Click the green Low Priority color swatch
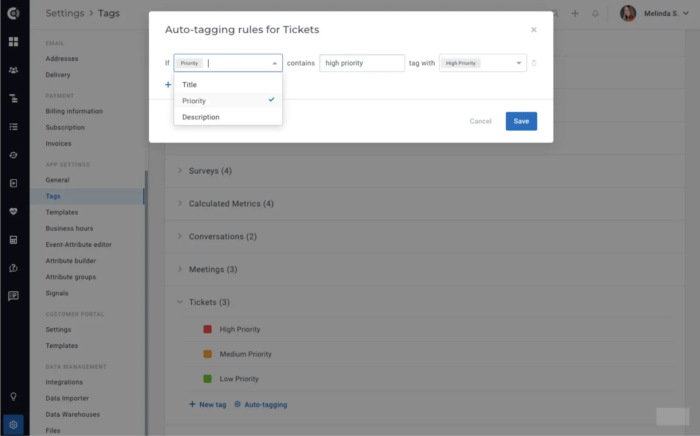 207,379
